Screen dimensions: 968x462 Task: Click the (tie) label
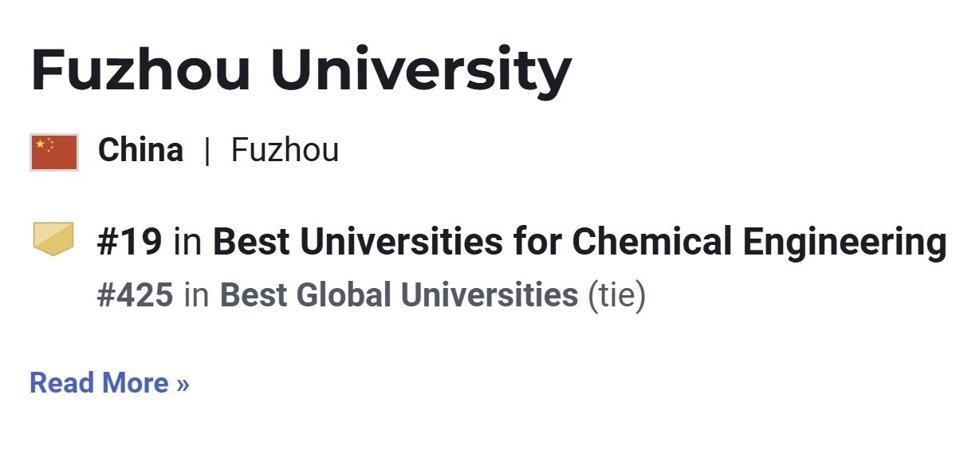616,295
